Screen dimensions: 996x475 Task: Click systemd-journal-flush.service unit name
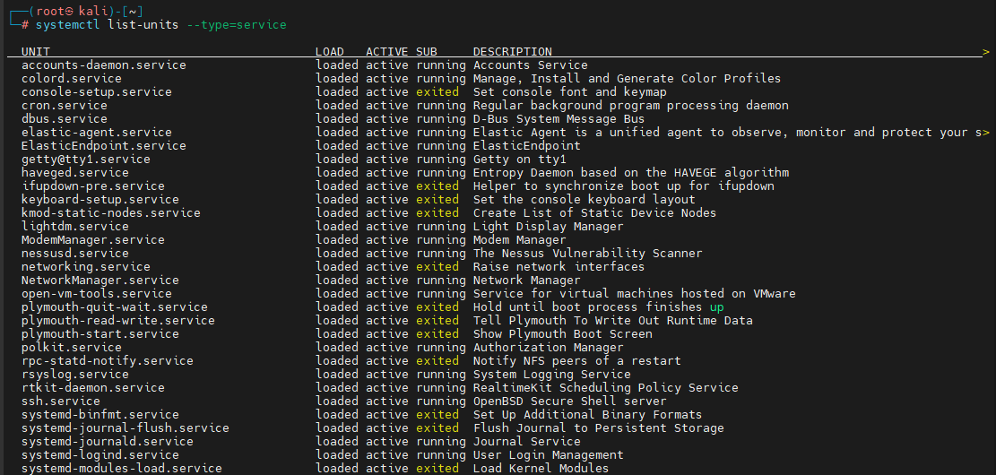pos(126,428)
